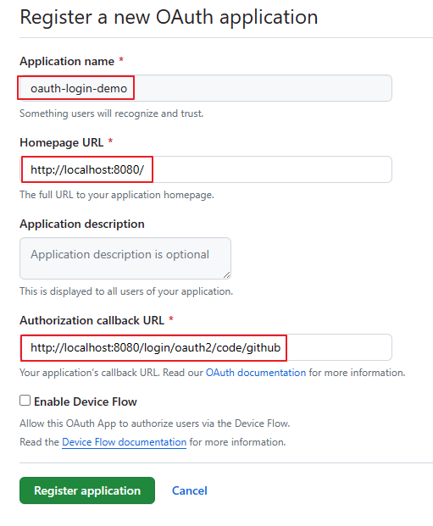Click the 'Application description' field label
Image resolution: width=433 pixels, height=526 pixels.
[82, 224]
